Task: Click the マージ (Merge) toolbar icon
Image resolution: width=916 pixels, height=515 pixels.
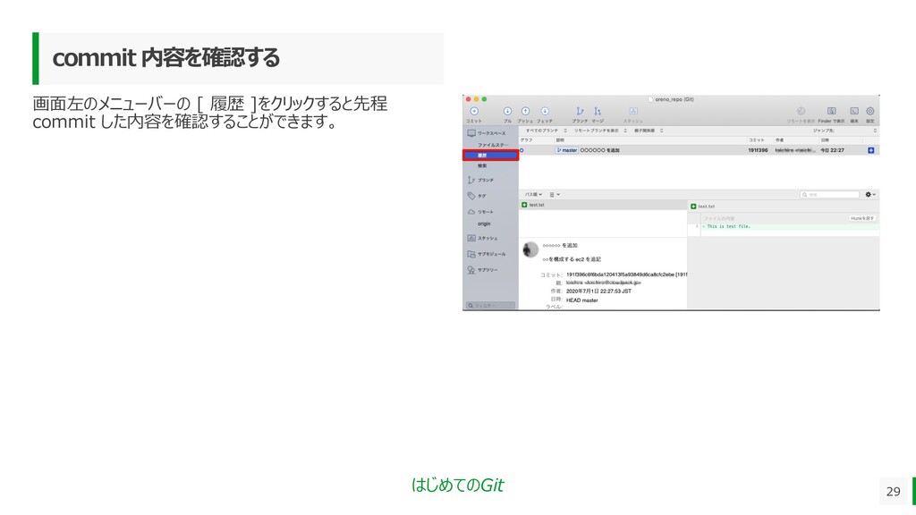Action: [x=598, y=112]
